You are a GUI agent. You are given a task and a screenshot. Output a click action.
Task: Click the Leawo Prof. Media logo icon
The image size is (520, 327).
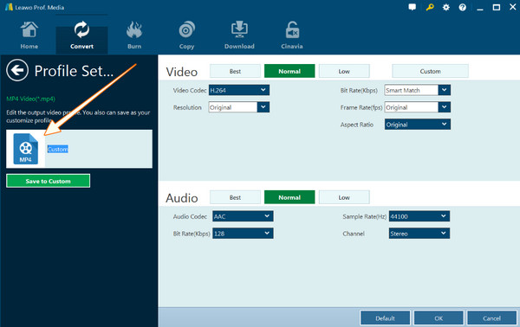coord(9,7)
